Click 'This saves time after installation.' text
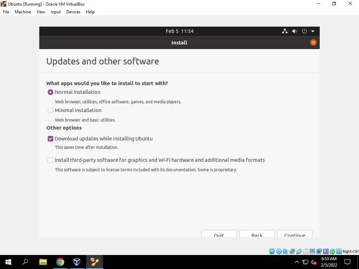The image size is (359, 269). click(87, 147)
